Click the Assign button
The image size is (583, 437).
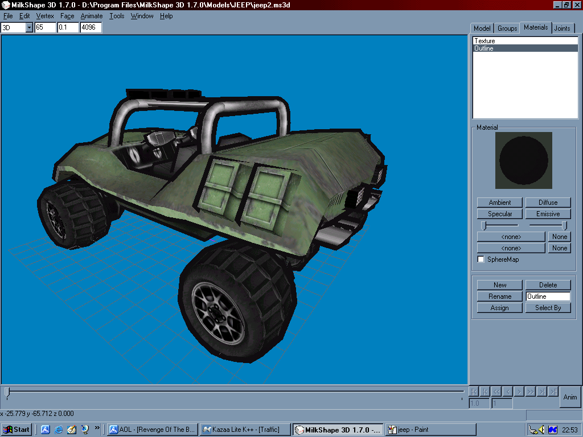click(499, 308)
